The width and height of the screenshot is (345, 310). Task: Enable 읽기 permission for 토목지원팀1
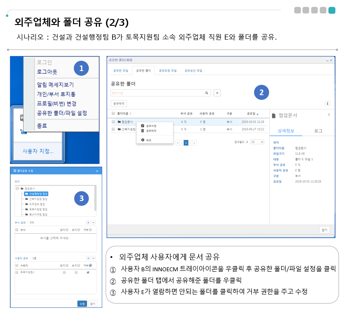(x=64, y=273)
